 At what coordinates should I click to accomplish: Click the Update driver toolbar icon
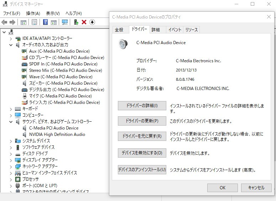pos(76,22)
